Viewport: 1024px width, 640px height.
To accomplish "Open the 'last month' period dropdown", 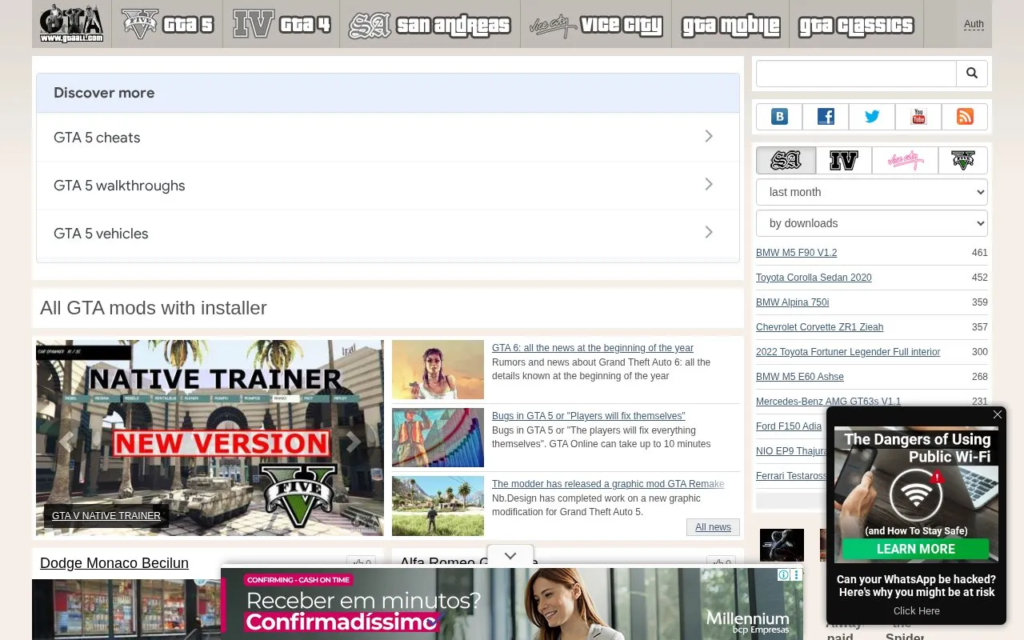I will coord(872,192).
